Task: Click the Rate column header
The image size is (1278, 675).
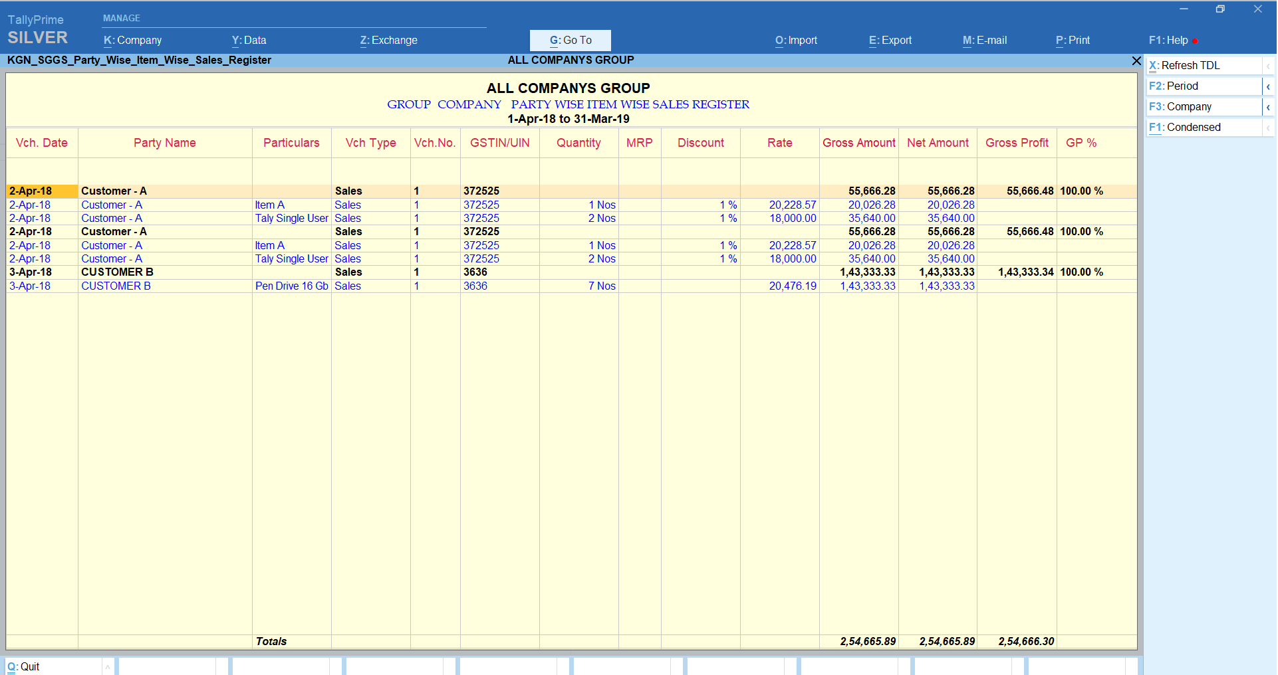Action: pyautogui.click(x=780, y=143)
